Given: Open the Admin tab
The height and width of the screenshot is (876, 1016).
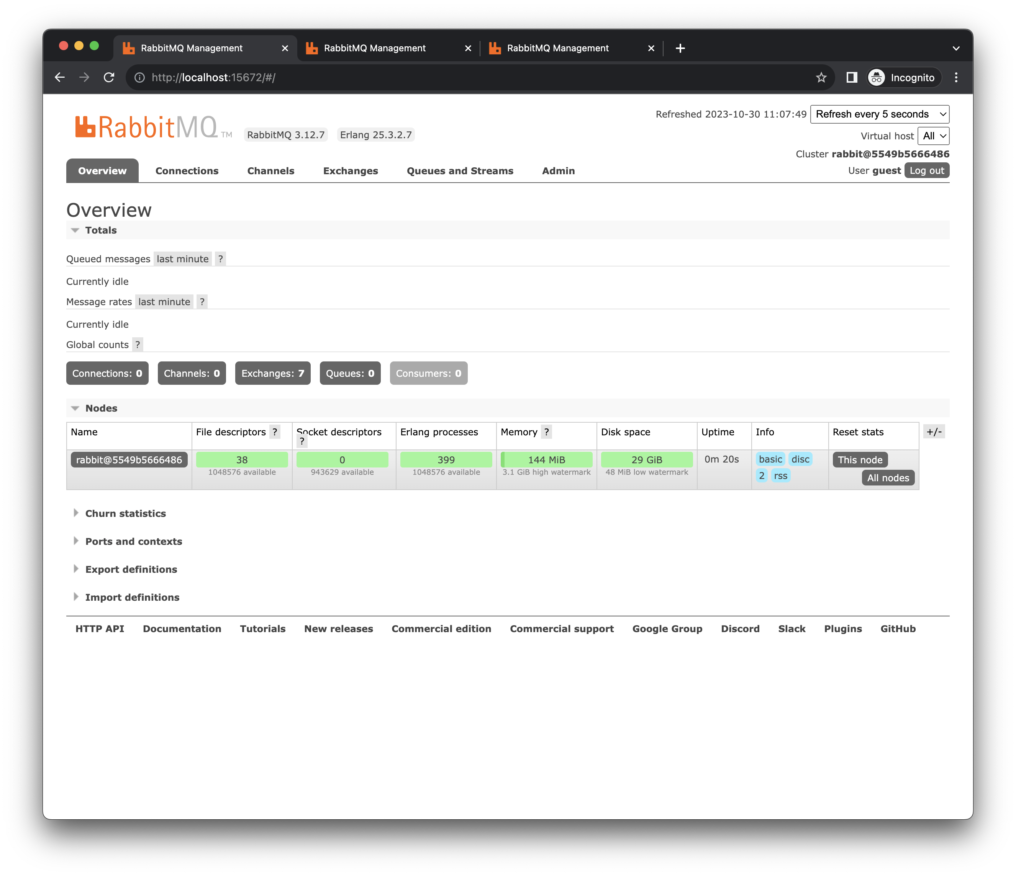Looking at the screenshot, I should (x=559, y=170).
